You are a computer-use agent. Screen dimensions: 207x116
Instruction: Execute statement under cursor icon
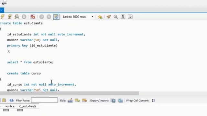10,17
